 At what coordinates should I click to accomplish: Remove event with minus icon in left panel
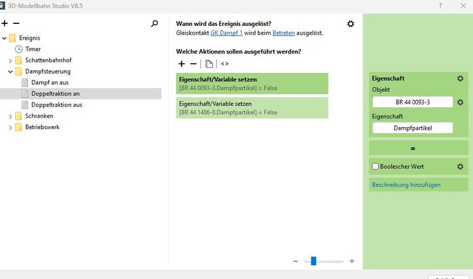(x=16, y=23)
